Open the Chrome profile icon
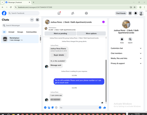Screen dimensions: 147x115 pos(140,7)
